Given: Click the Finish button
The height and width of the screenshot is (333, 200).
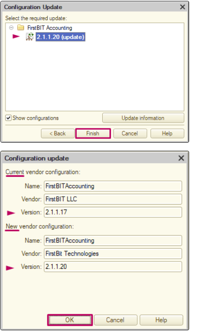Looking at the screenshot, I should pyautogui.click(x=93, y=133).
